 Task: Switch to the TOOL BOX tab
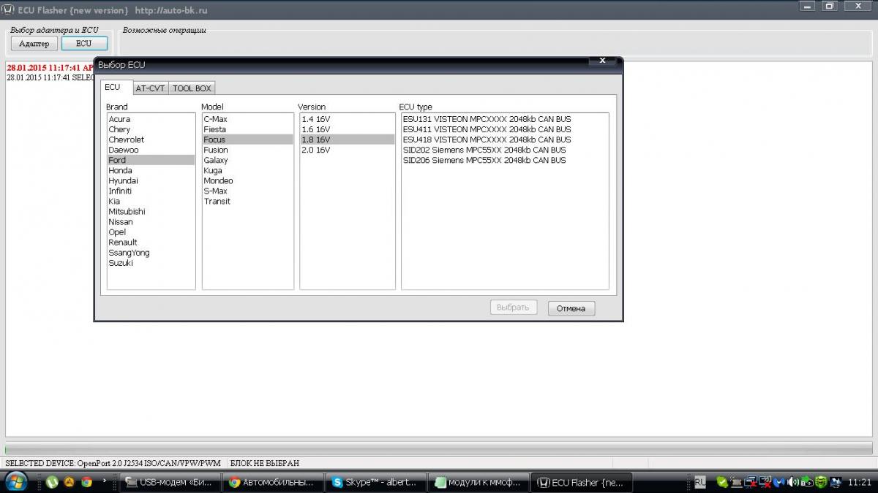coord(192,88)
